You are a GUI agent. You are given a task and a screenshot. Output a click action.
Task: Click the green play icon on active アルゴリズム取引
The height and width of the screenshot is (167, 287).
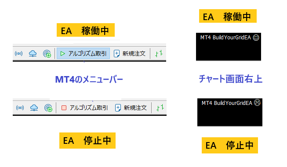click(62, 53)
